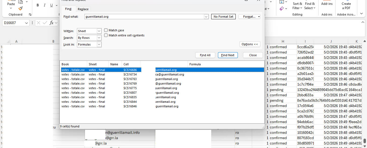
Task: Select result row with cell $C$16835
Action: pyautogui.click(x=162, y=97)
